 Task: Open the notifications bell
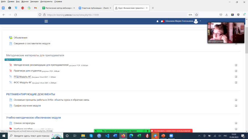[x=157, y=21]
